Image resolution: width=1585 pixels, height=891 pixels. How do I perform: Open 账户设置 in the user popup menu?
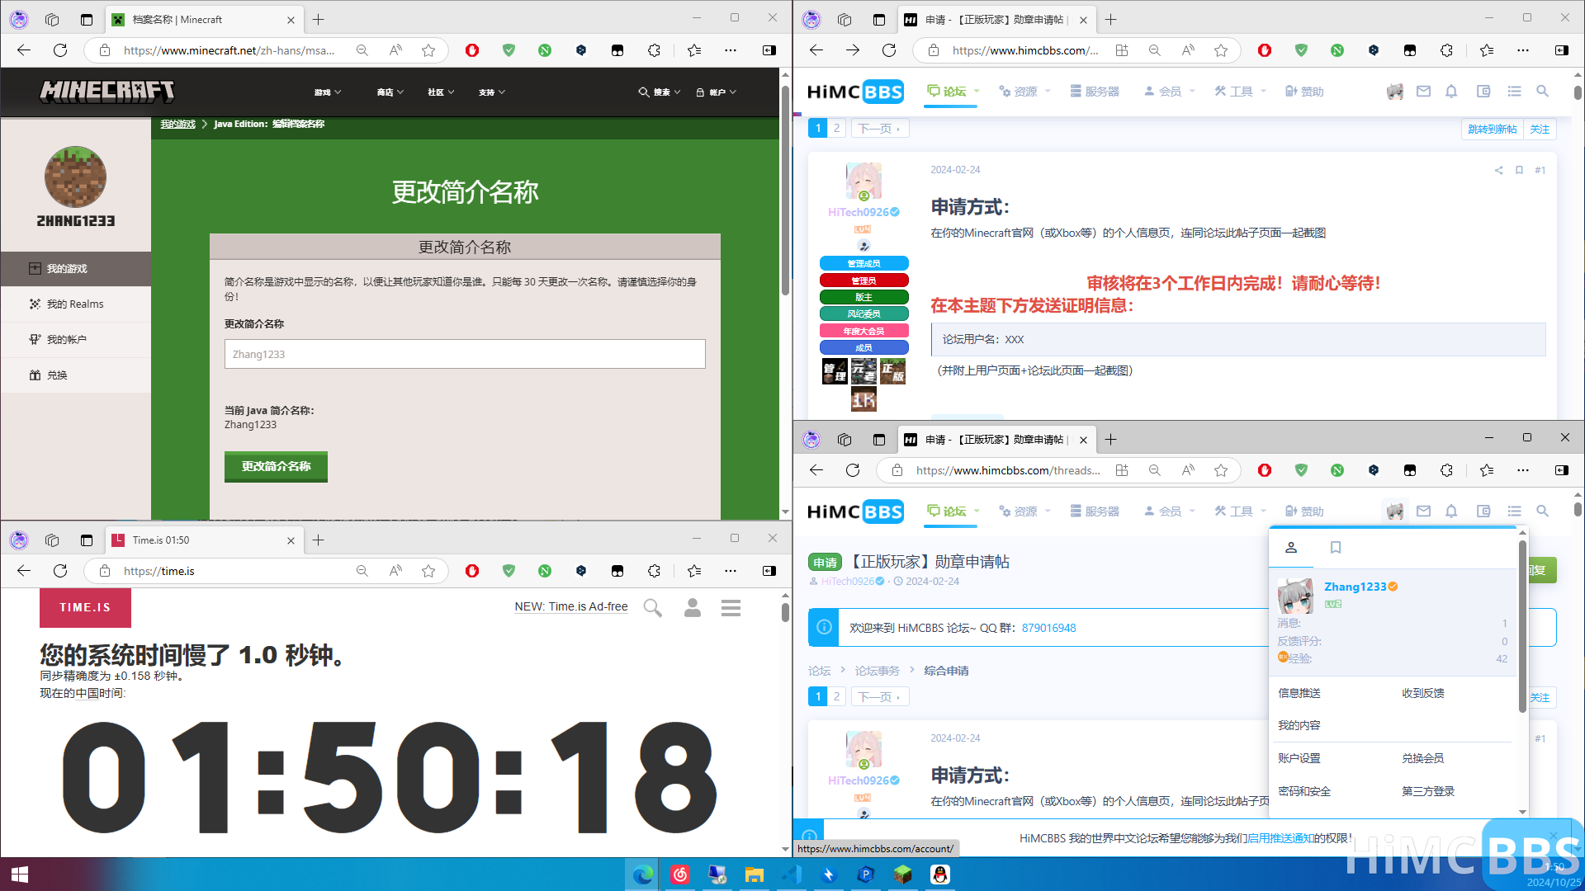tap(1298, 757)
